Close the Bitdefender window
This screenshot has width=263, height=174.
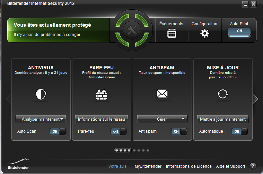(253, 4)
